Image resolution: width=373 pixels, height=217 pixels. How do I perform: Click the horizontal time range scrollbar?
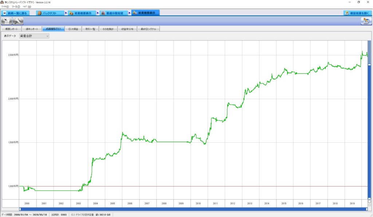coord(193,209)
